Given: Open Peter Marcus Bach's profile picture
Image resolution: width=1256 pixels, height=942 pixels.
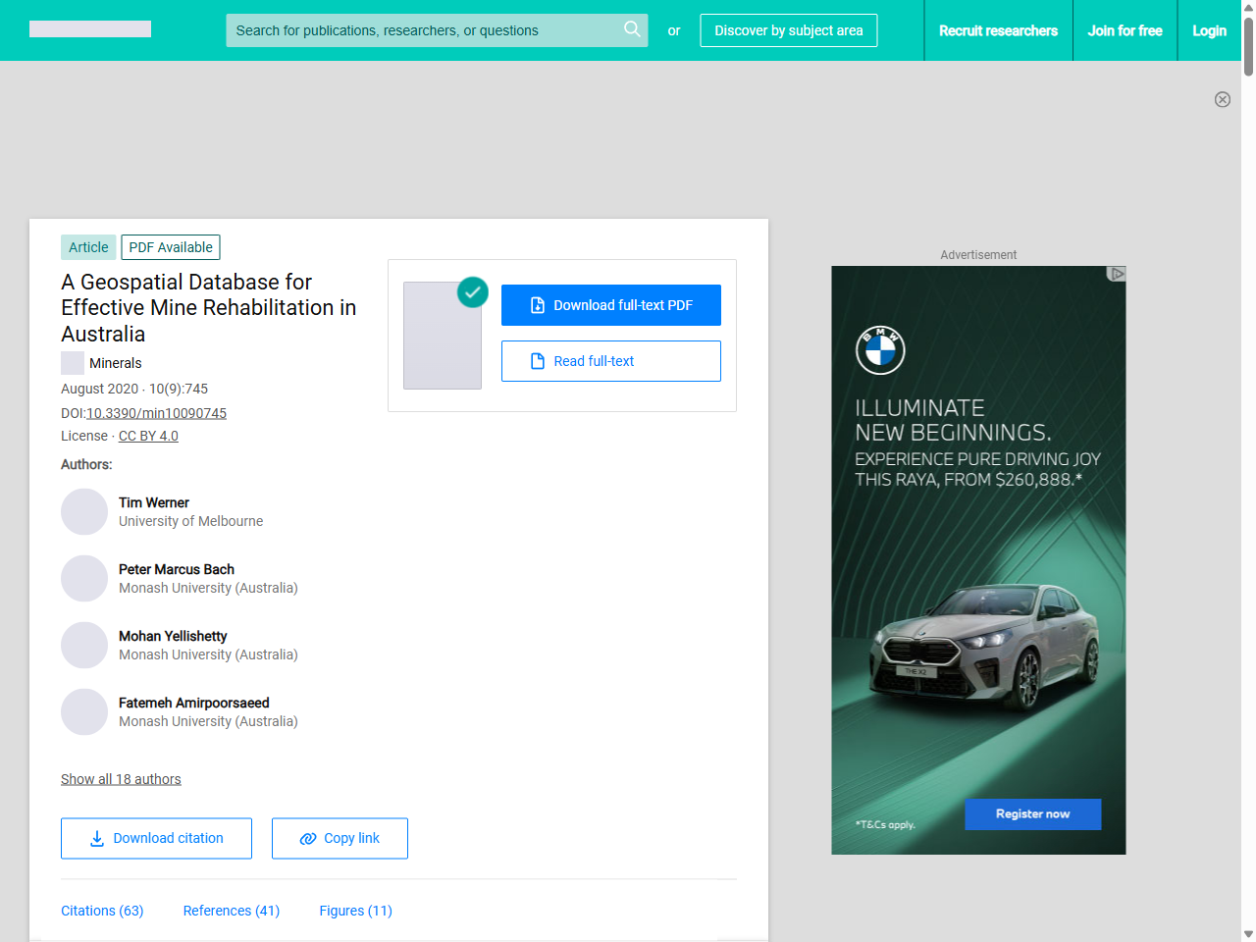Looking at the screenshot, I should (x=84, y=579).
